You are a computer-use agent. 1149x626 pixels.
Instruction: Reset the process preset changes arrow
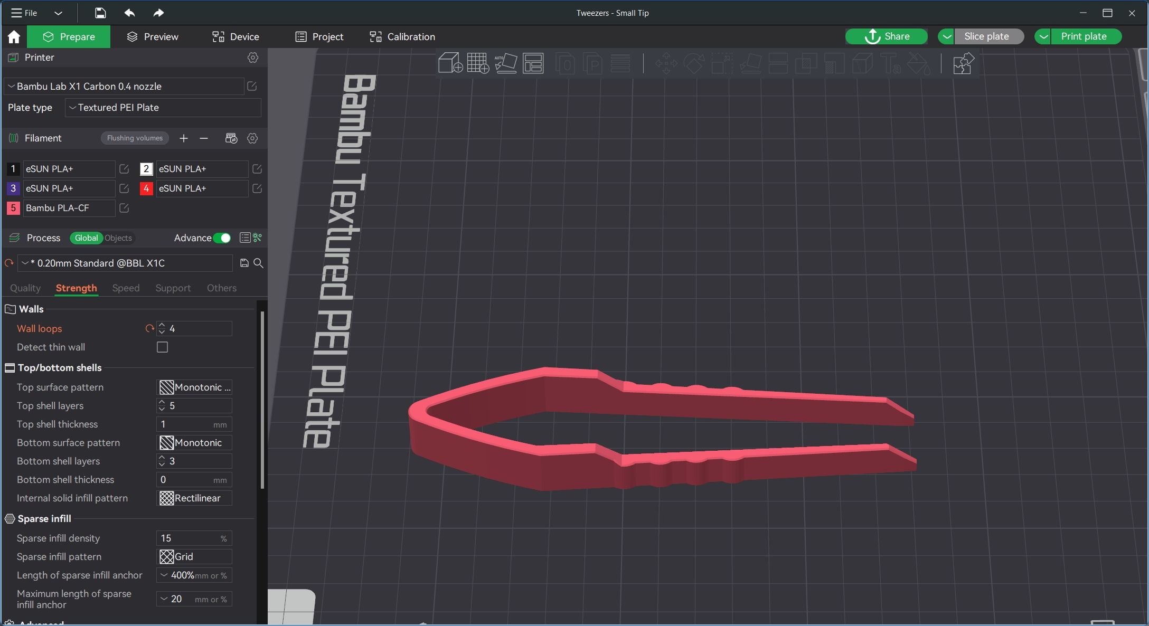coord(9,263)
